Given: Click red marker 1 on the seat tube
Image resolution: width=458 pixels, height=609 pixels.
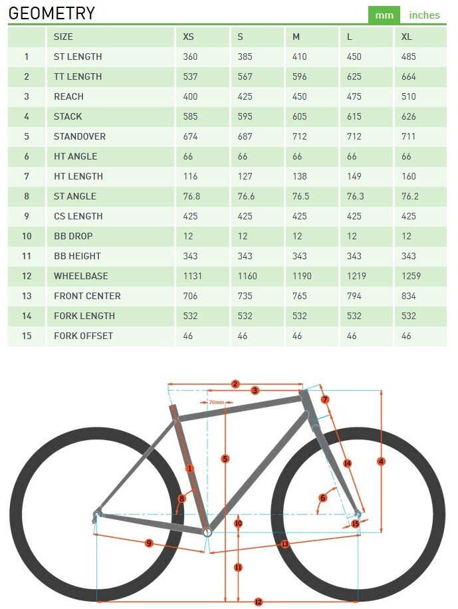Looking at the screenshot, I should point(189,469).
